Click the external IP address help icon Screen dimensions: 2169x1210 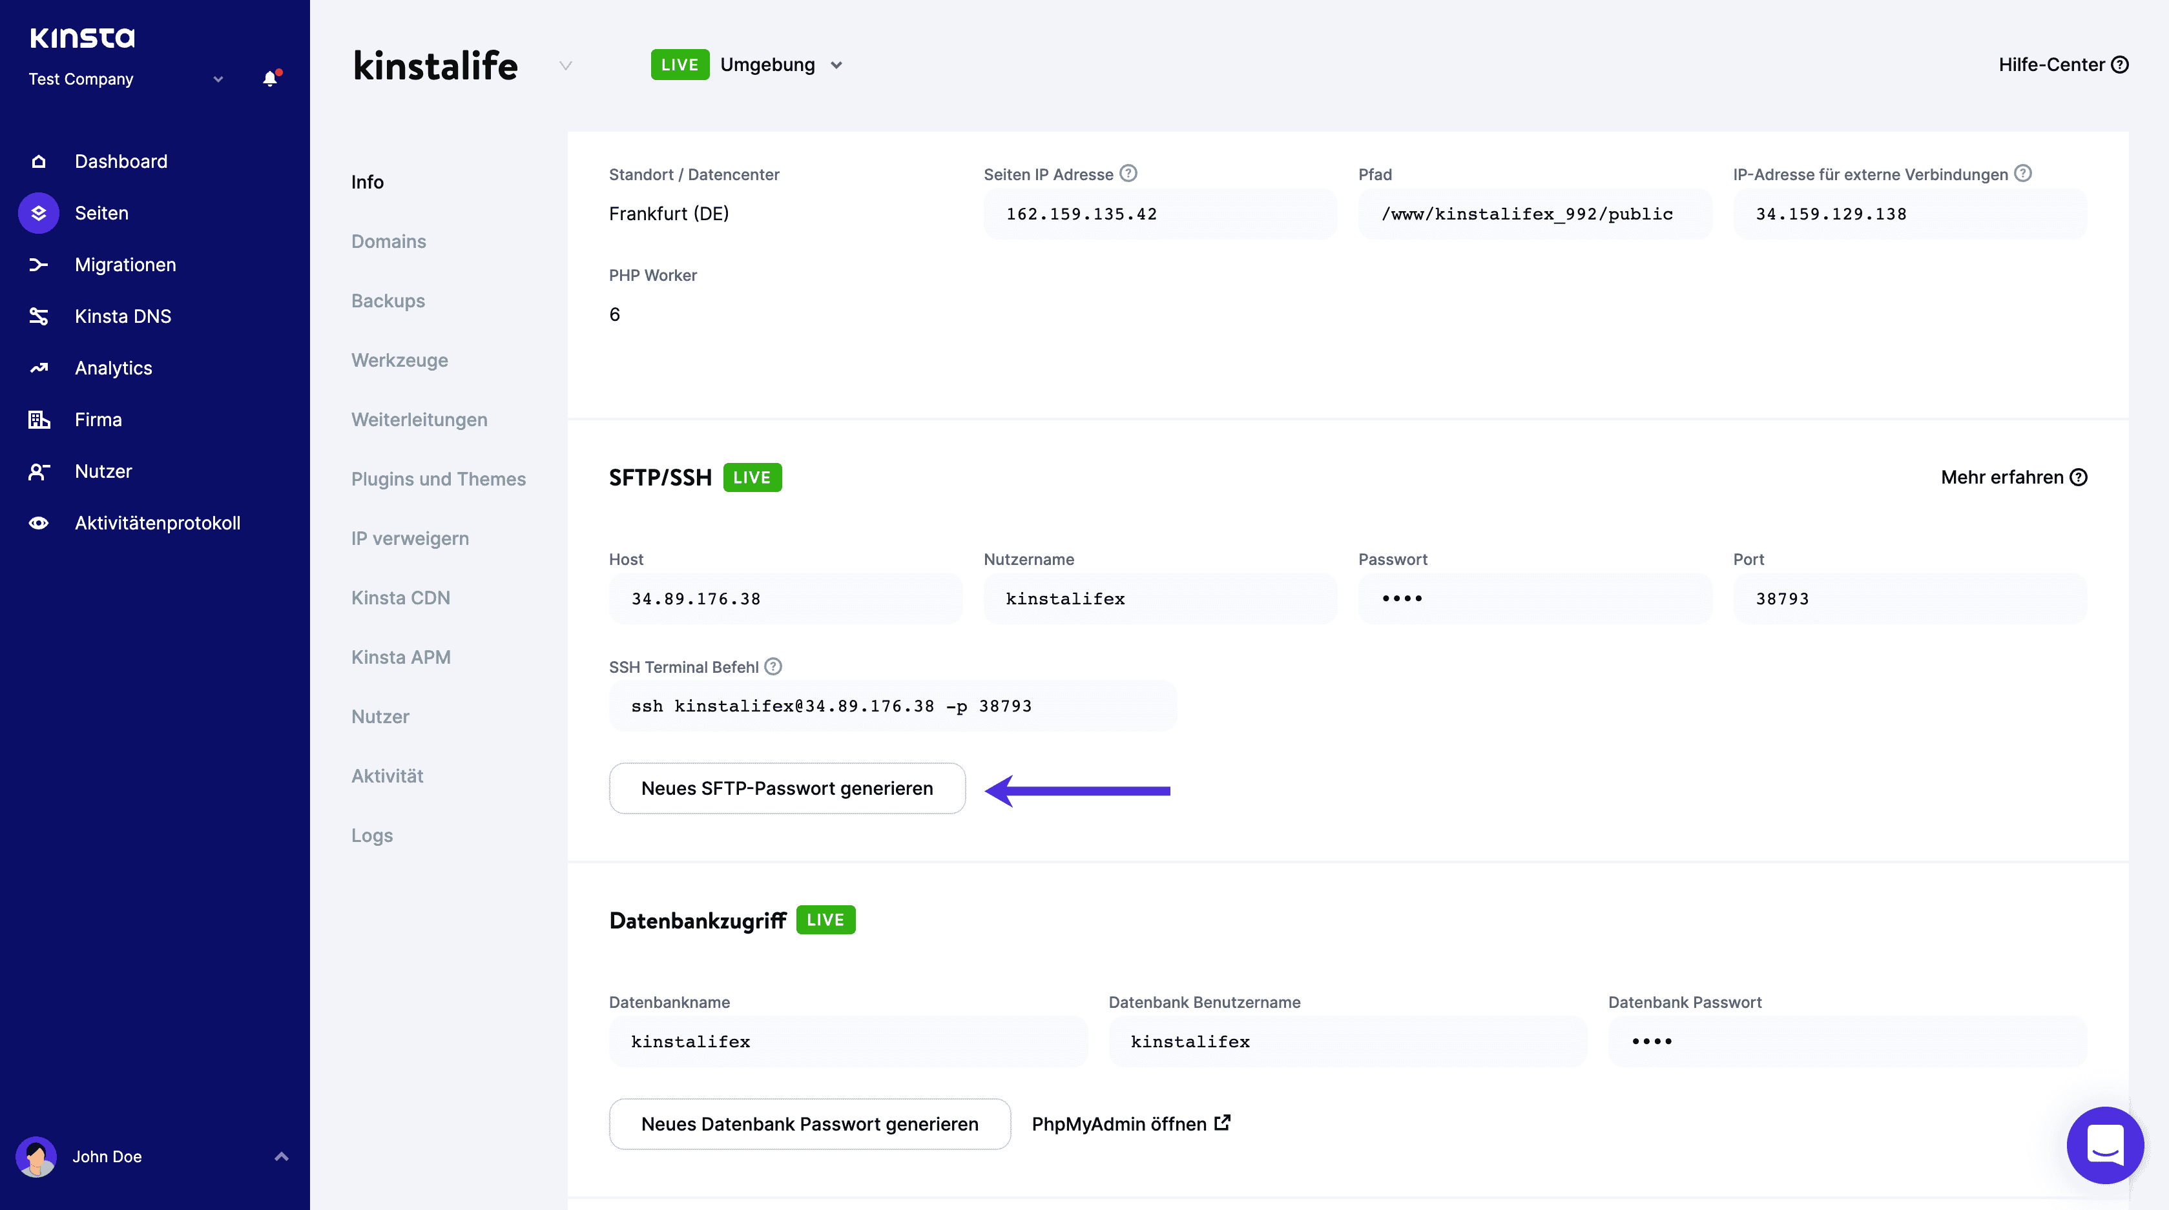tap(2022, 173)
